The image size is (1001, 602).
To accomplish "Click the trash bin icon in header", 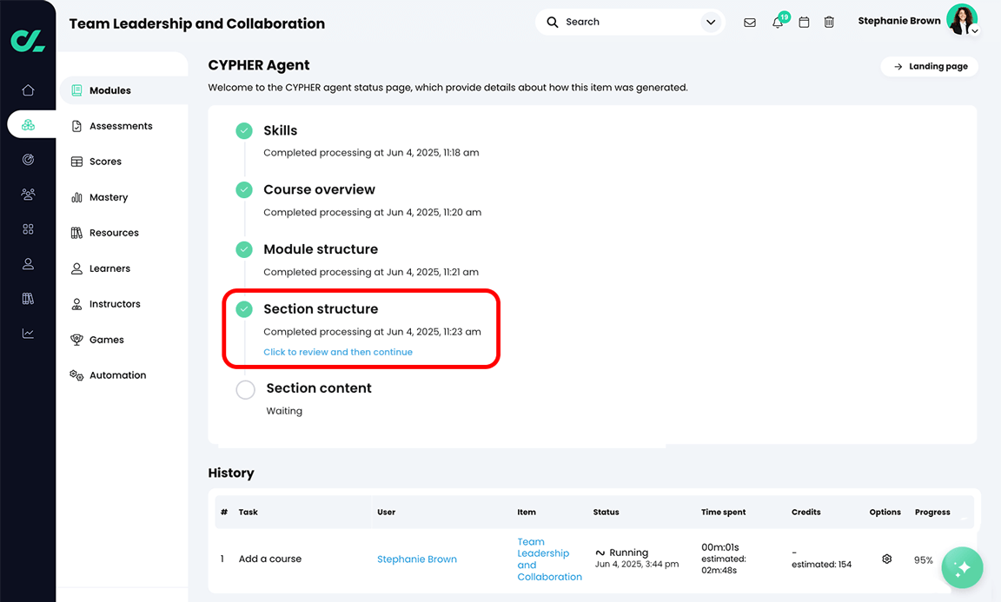I will (x=829, y=23).
